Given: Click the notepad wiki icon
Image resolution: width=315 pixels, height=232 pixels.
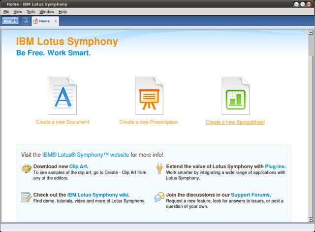Looking at the screenshot, I should coord(26,197).
